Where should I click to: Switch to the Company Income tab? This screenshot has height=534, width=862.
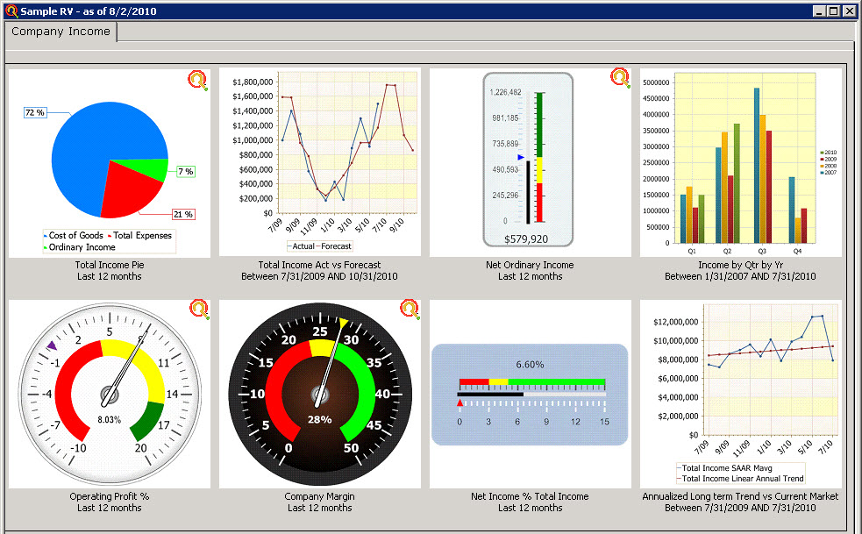60,32
